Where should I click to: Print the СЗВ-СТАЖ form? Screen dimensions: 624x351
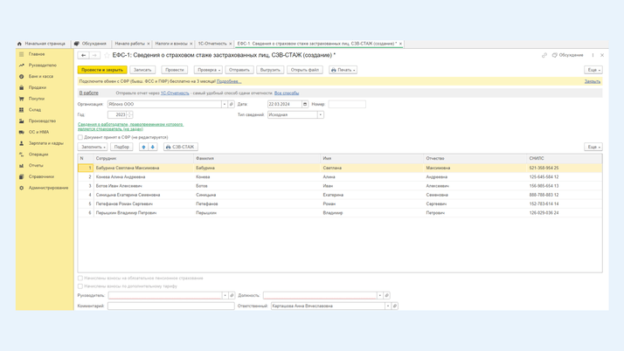181,147
